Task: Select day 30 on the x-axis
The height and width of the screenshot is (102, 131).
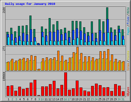Action: tap(119, 99)
